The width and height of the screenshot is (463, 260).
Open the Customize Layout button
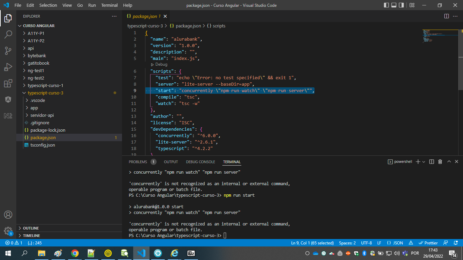coord(412,5)
